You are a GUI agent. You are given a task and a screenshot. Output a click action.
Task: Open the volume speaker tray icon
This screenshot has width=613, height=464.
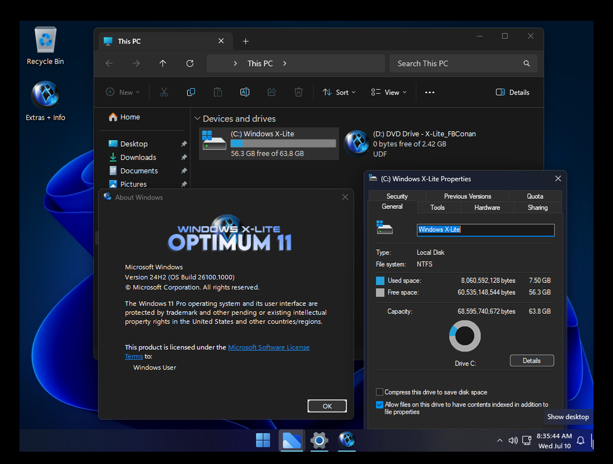513,441
